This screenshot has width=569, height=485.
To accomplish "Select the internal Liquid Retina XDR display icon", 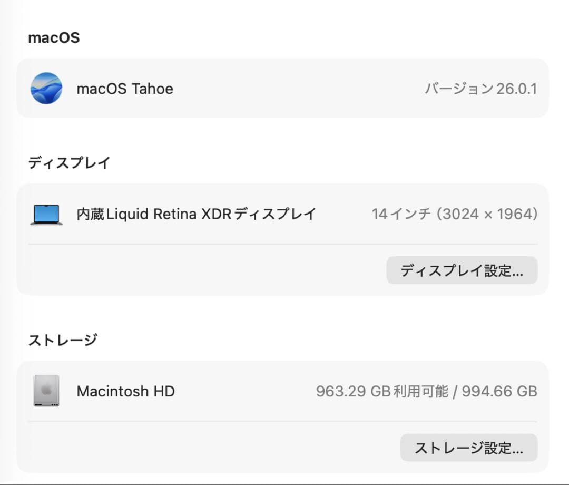I will (45, 214).
